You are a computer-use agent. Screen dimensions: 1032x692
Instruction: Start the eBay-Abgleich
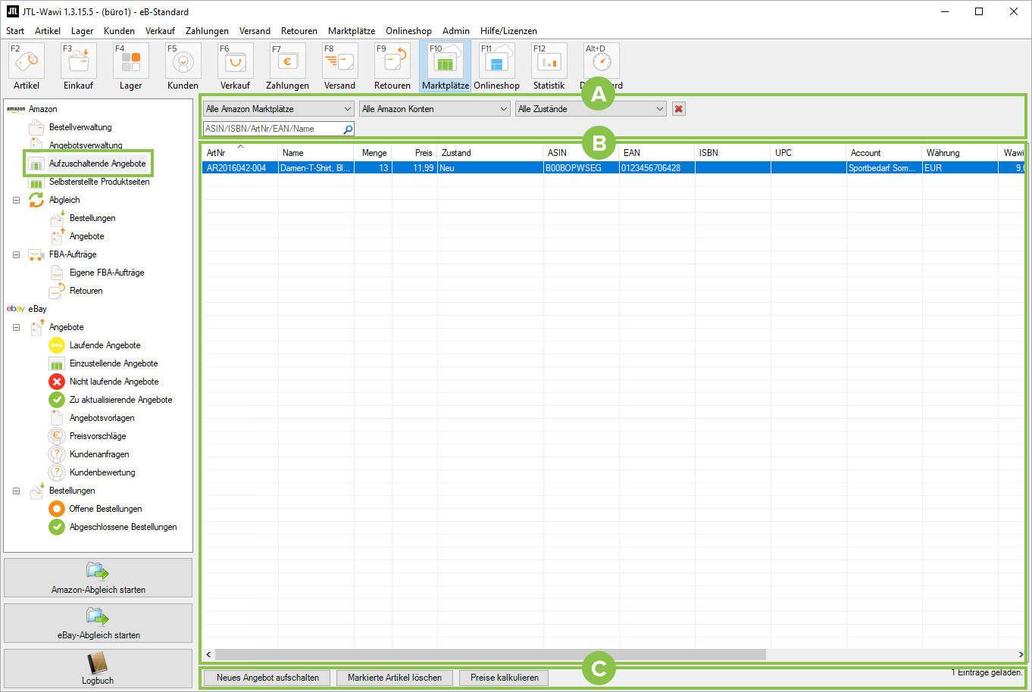(99, 623)
